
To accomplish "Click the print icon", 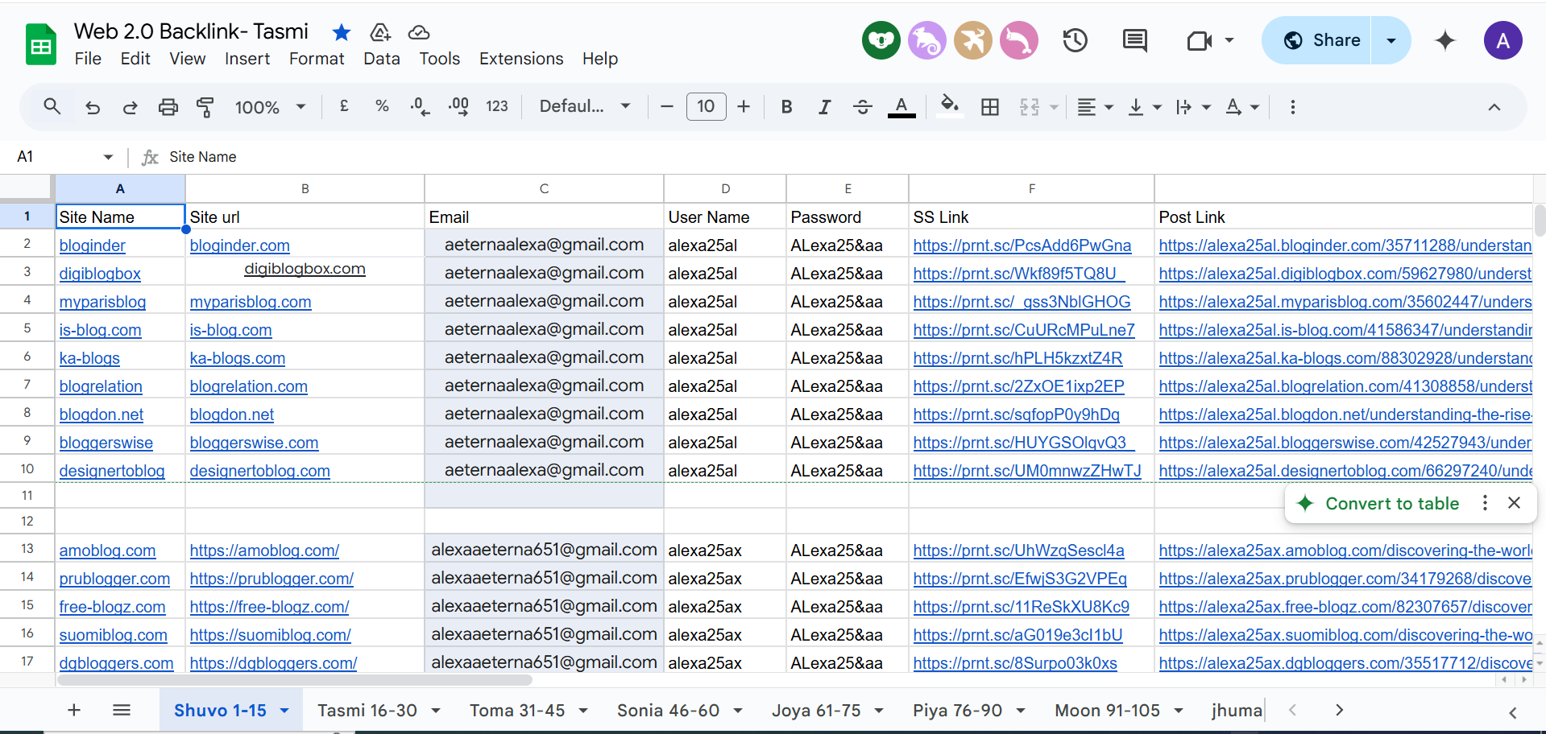I will (168, 107).
